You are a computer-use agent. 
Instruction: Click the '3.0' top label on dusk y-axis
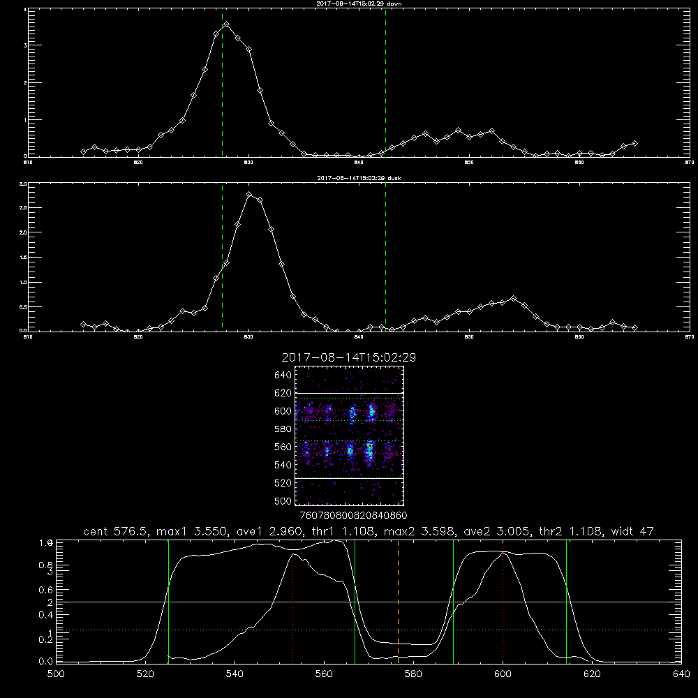[x=23, y=184]
